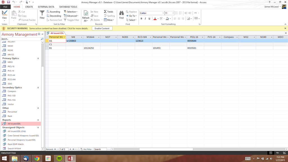This screenshot has width=288, height=162.
Task: Open the font name Calibri dropdown
Action: point(163,13)
